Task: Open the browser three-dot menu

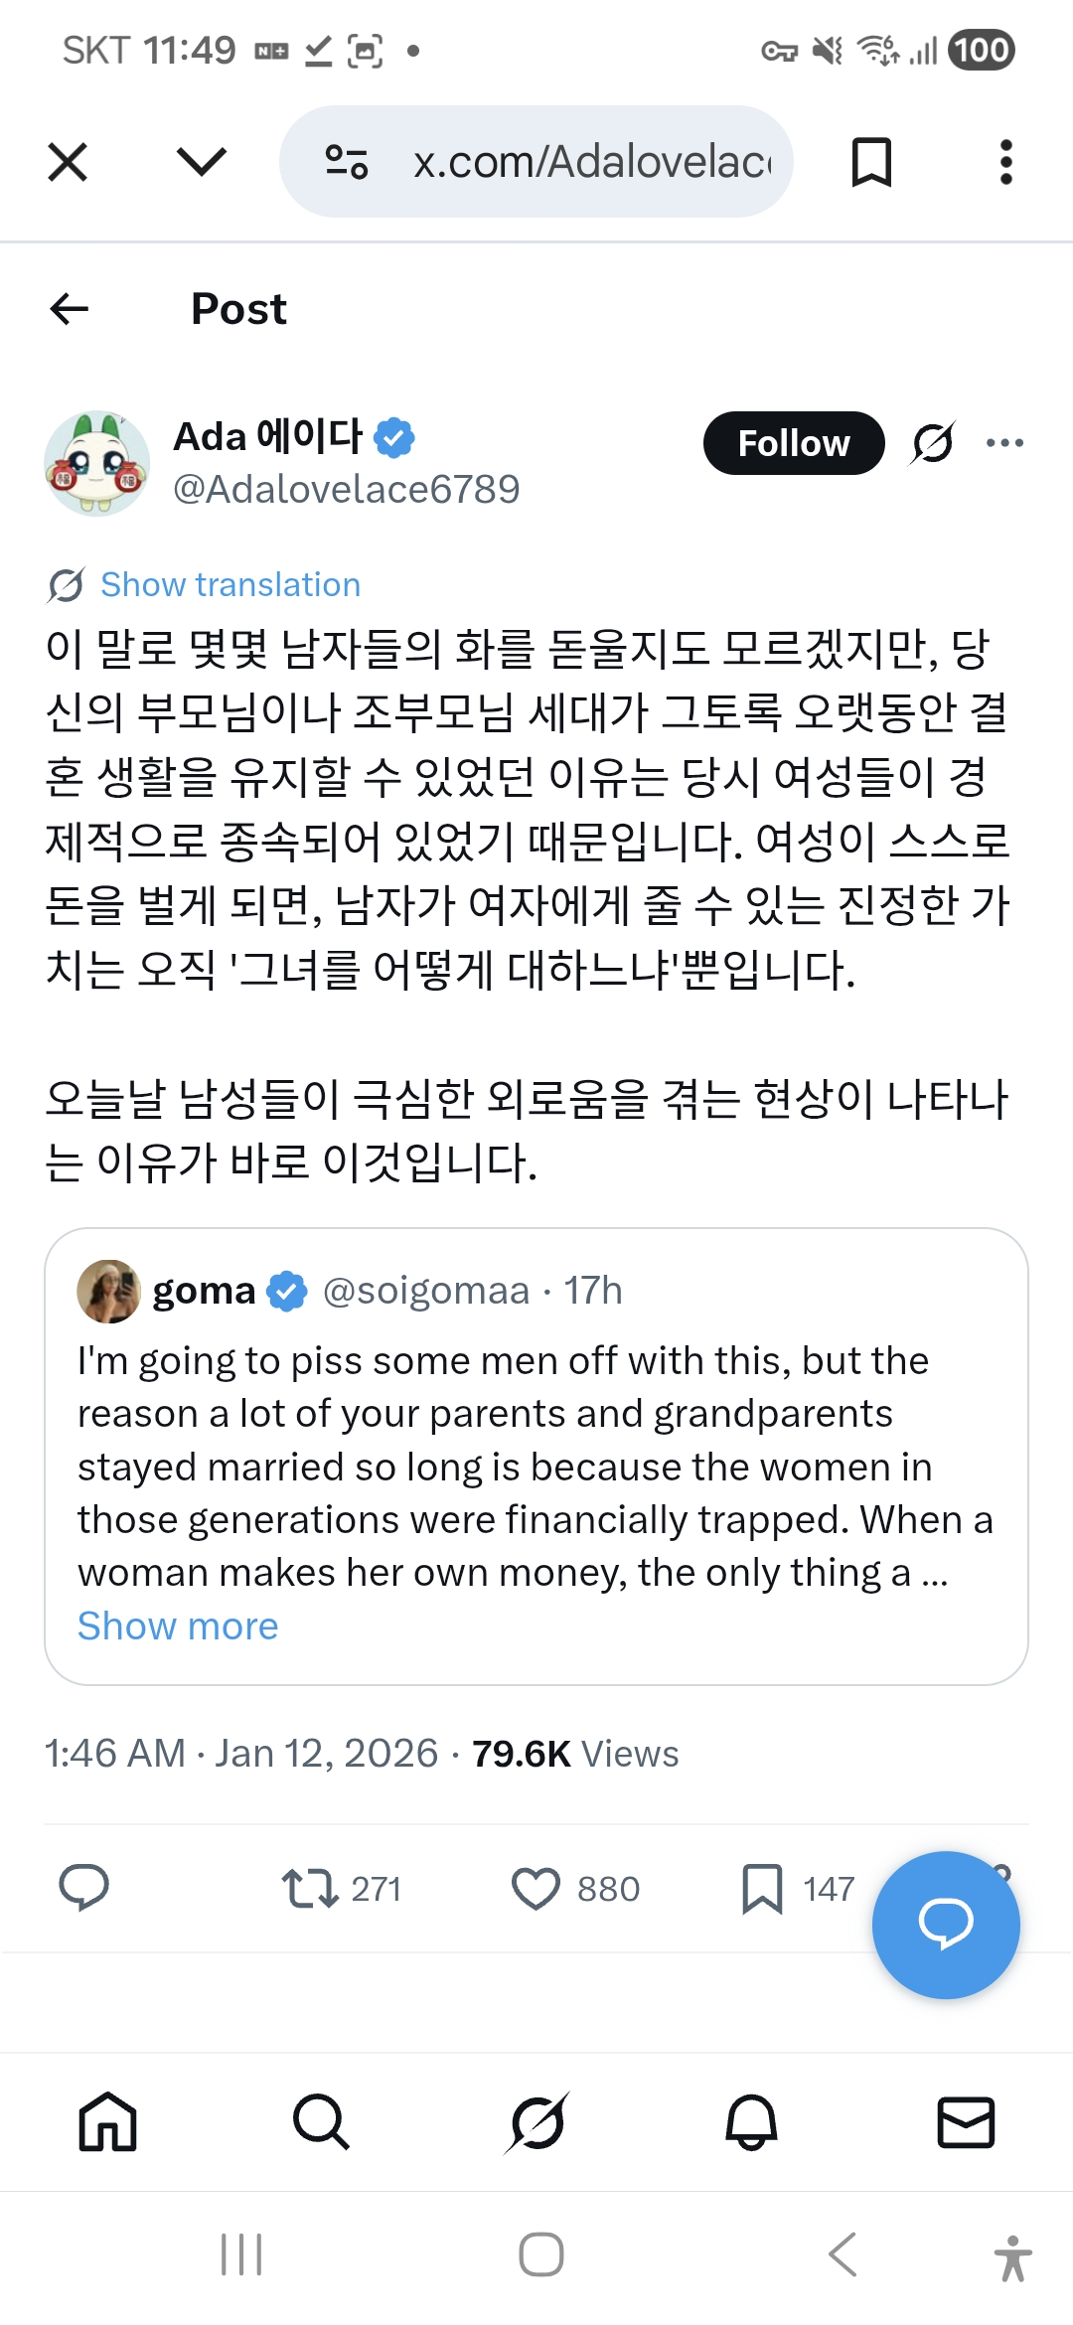Action: [1005, 162]
